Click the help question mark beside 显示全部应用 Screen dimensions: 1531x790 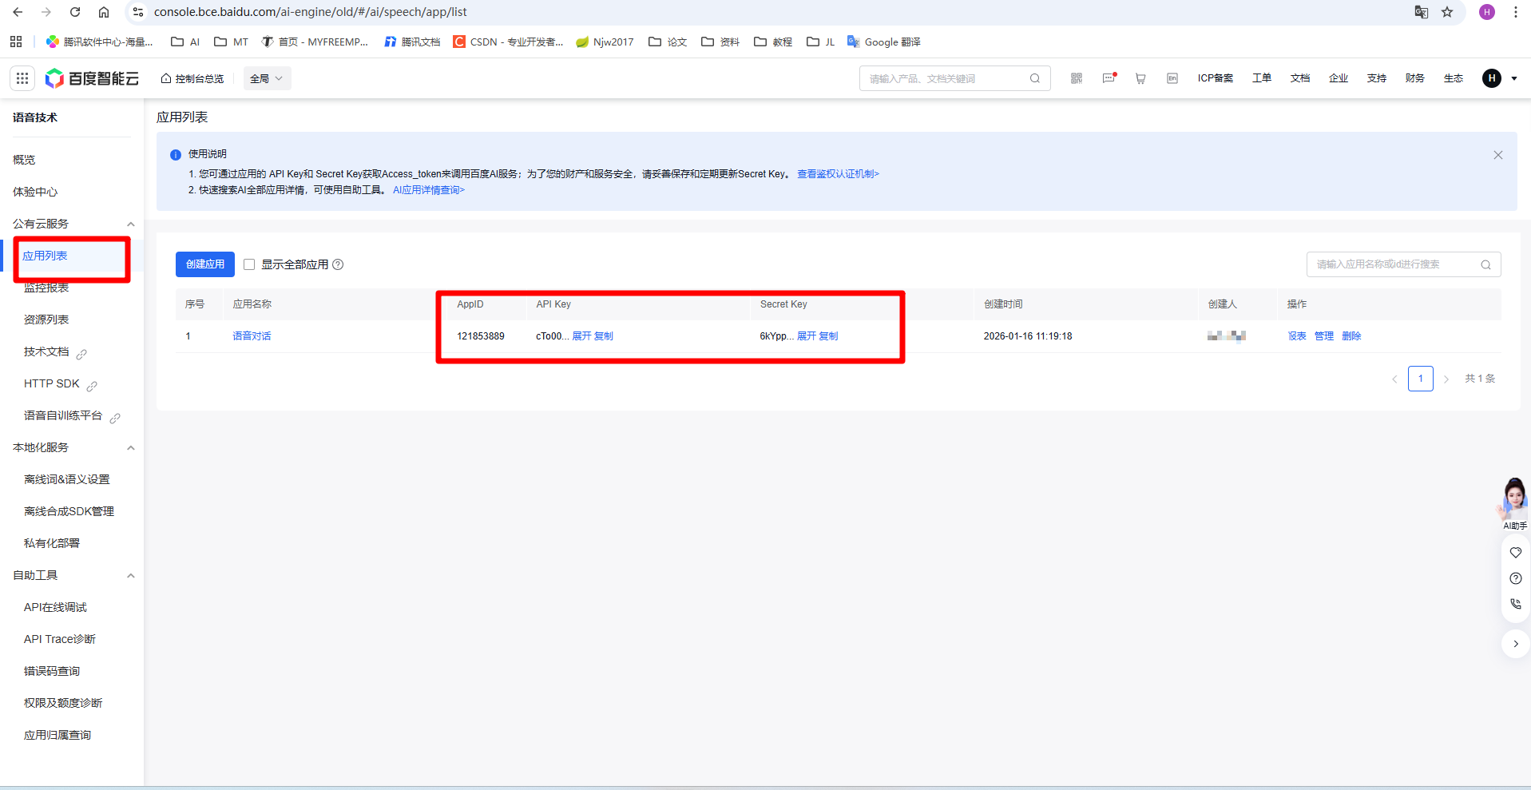click(x=338, y=264)
